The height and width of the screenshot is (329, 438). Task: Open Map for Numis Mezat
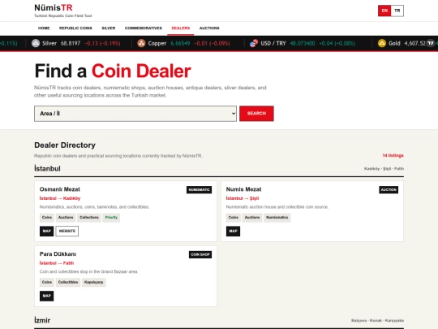[233, 231]
